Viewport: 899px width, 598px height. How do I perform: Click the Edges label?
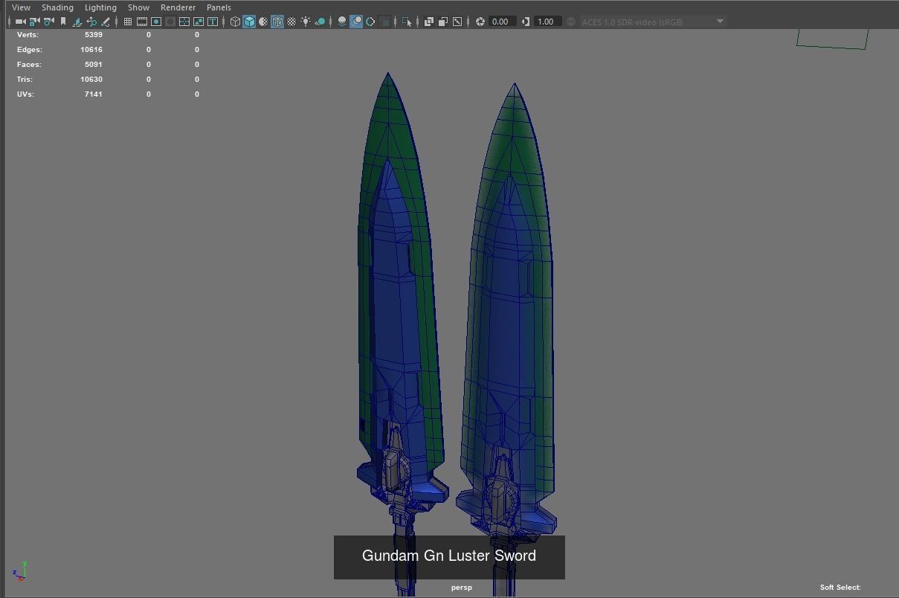[x=30, y=49]
